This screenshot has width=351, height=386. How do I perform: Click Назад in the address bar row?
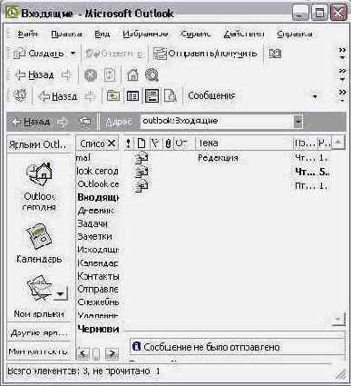pyautogui.click(x=30, y=122)
